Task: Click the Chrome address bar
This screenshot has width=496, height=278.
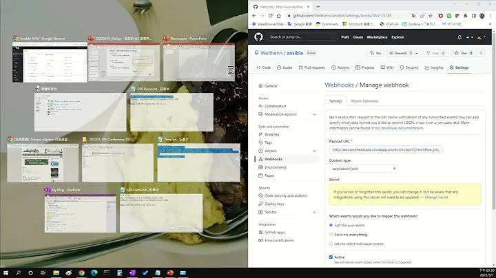Action: point(349,15)
